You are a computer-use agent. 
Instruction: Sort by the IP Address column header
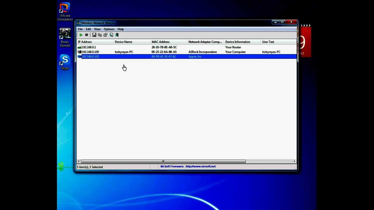click(x=95, y=42)
